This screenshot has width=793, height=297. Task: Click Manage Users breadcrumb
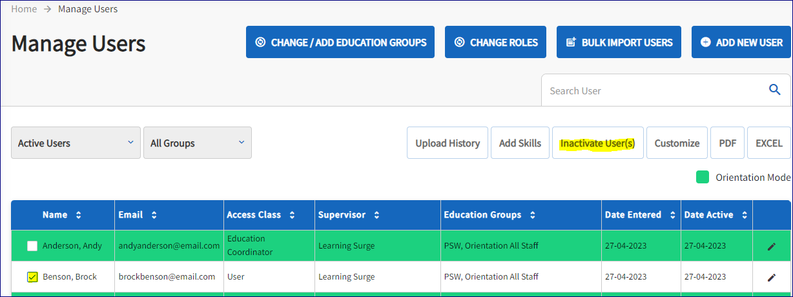88,9
